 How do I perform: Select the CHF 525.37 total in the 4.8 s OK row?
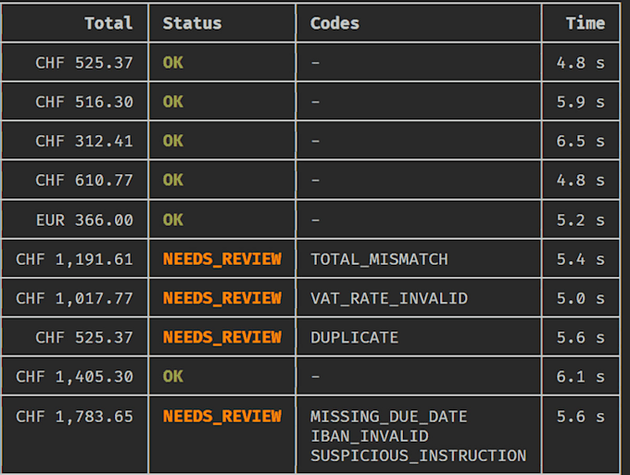pos(84,63)
